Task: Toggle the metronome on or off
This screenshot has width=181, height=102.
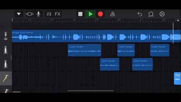Action: point(113,14)
